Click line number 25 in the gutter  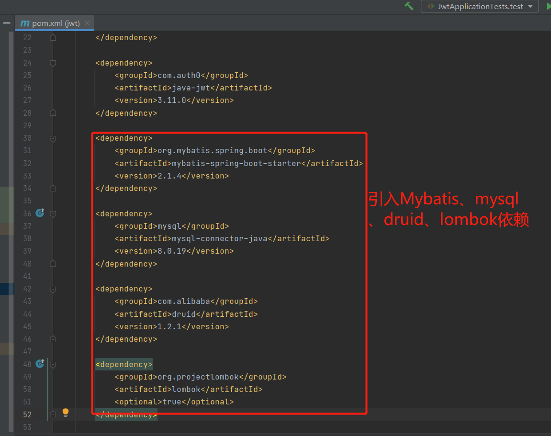pos(27,76)
